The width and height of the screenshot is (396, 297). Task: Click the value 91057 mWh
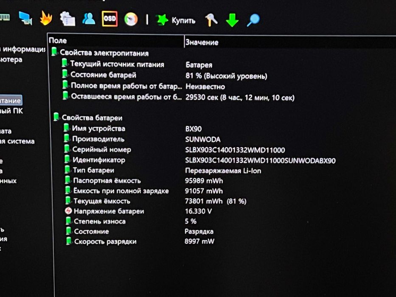204,191
